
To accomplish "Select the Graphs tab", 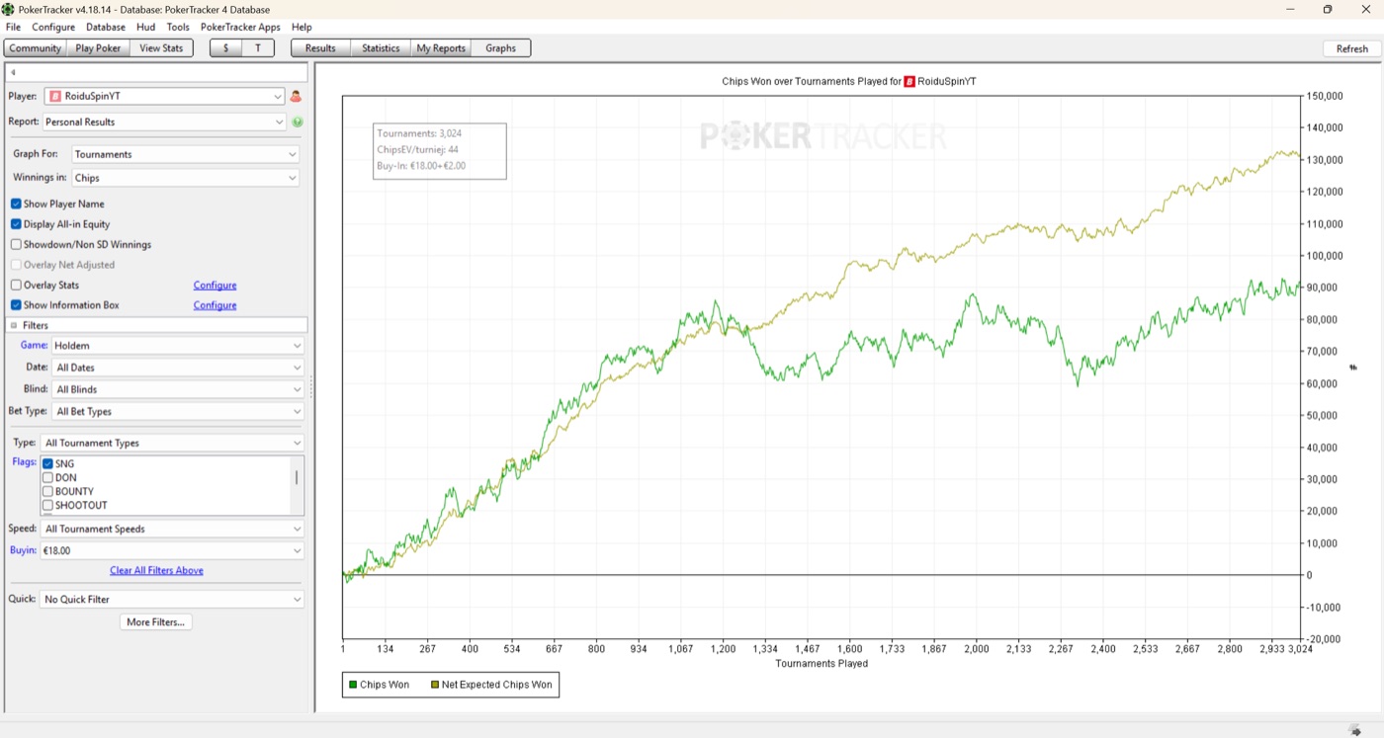I will 501,48.
